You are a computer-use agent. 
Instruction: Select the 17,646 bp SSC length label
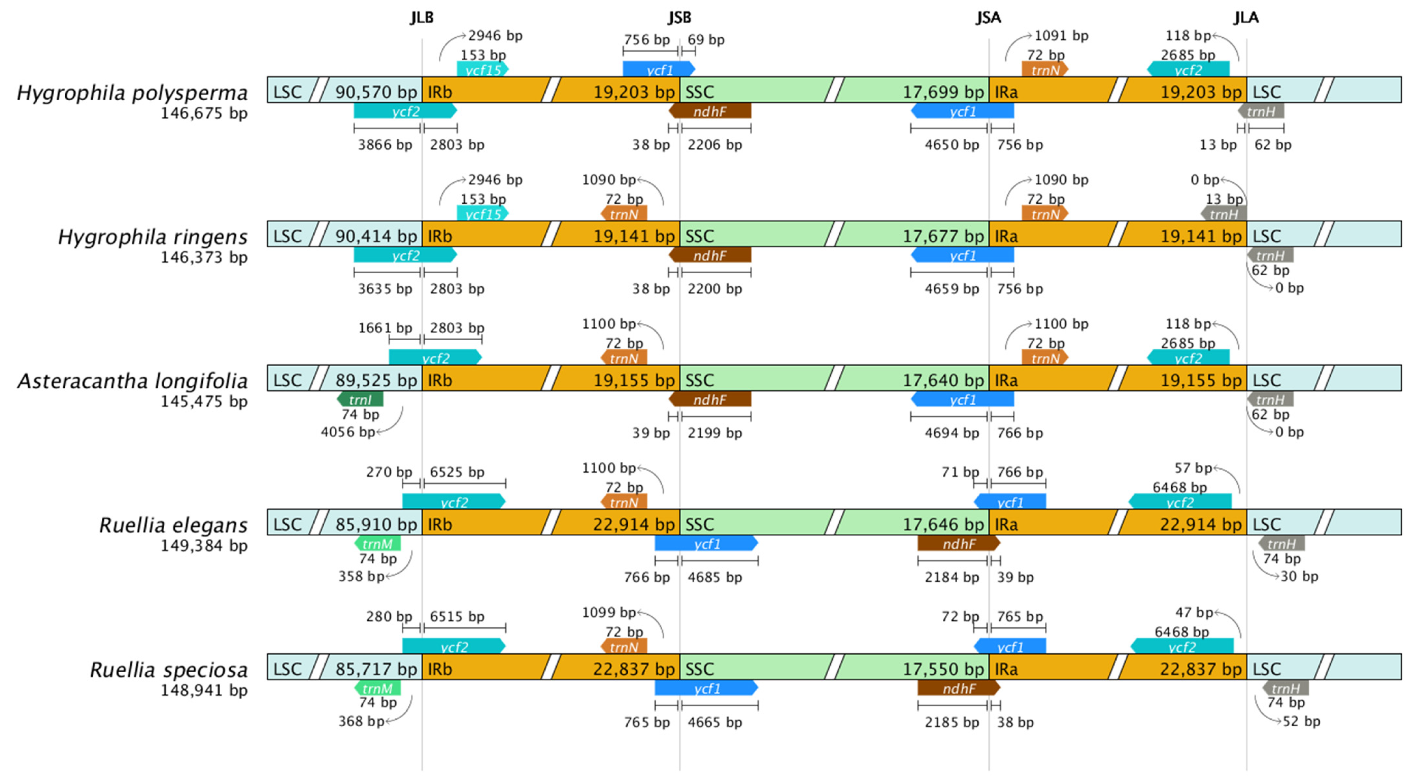[x=943, y=524]
